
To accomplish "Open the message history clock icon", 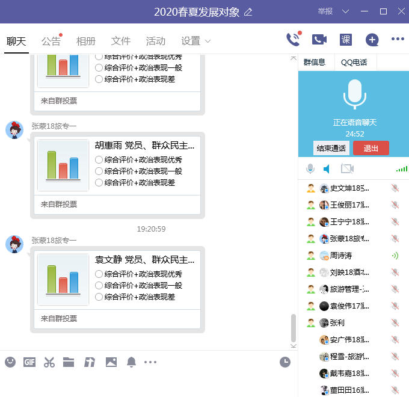I will click(x=285, y=362).
